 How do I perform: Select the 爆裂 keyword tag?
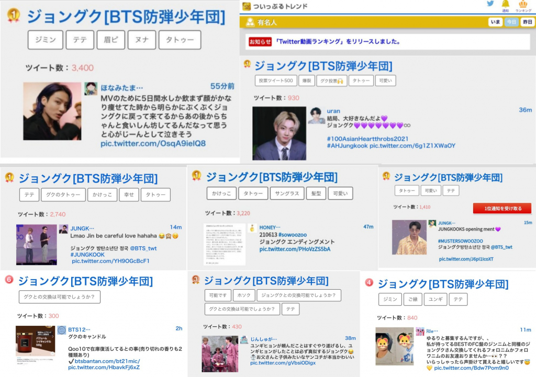pos(307,81)
